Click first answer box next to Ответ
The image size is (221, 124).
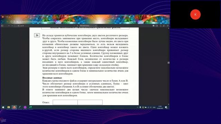pyautogui.click(x=65, y=102)
